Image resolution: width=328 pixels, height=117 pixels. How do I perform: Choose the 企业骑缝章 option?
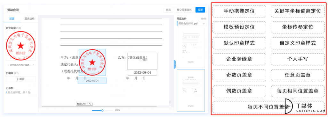(x=239, y=59)
